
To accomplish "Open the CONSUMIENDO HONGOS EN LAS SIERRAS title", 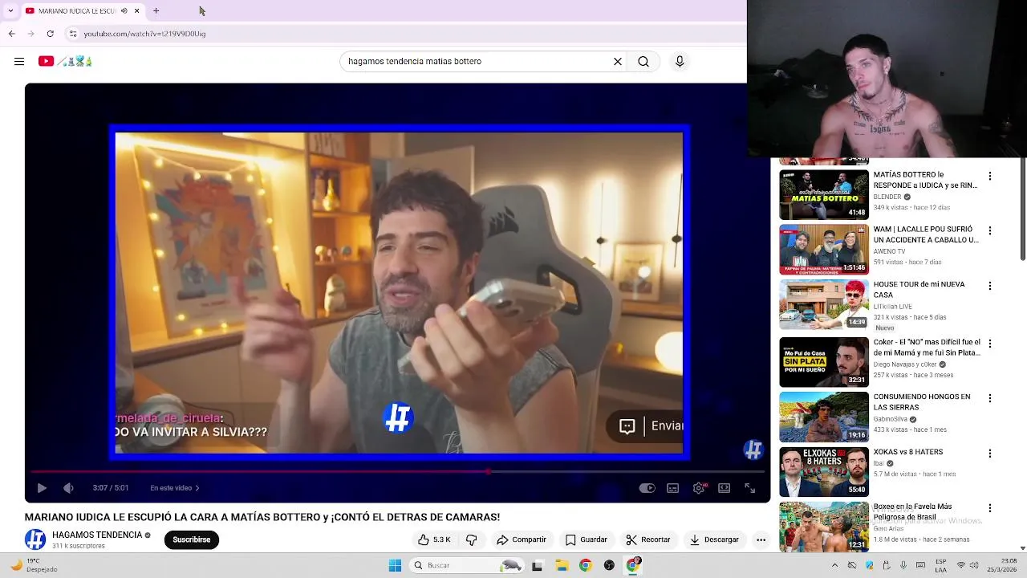I will coord(922,402).
